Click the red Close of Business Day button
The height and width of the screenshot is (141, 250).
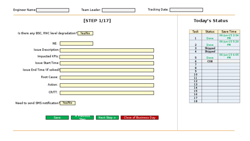pyautogui.click(x=140, y=118)
